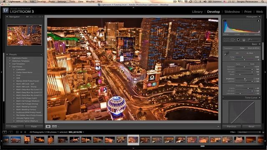
Task: Click the Copy... settings button
Action: [x=15, y=127]
